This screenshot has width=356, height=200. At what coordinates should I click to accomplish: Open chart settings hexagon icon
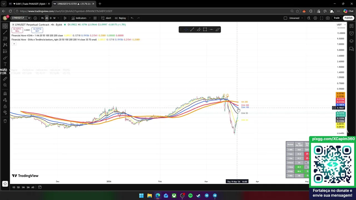click(x=315, y=18)
